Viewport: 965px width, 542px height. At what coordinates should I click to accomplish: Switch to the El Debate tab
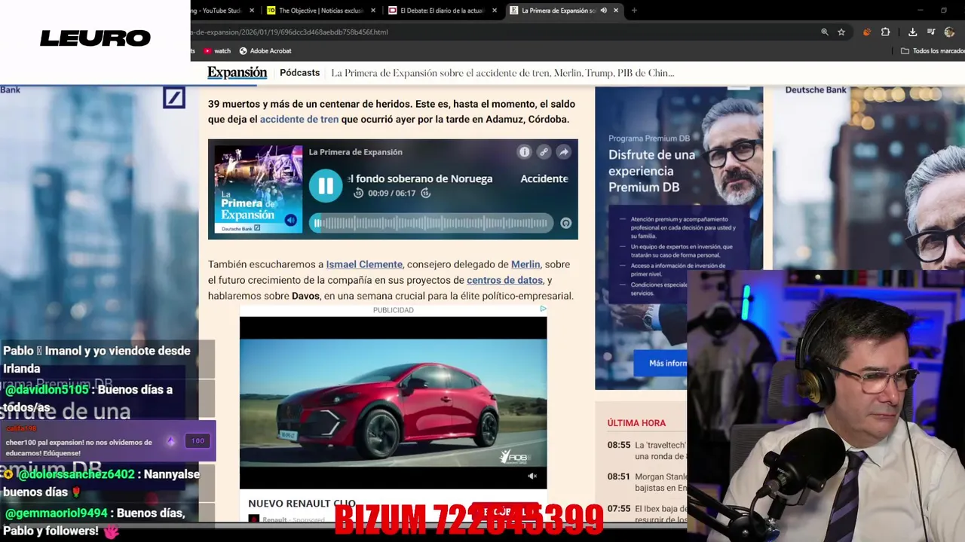coord(442,11)
